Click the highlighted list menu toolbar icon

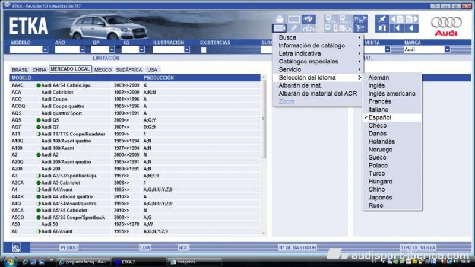coord(279,28)
